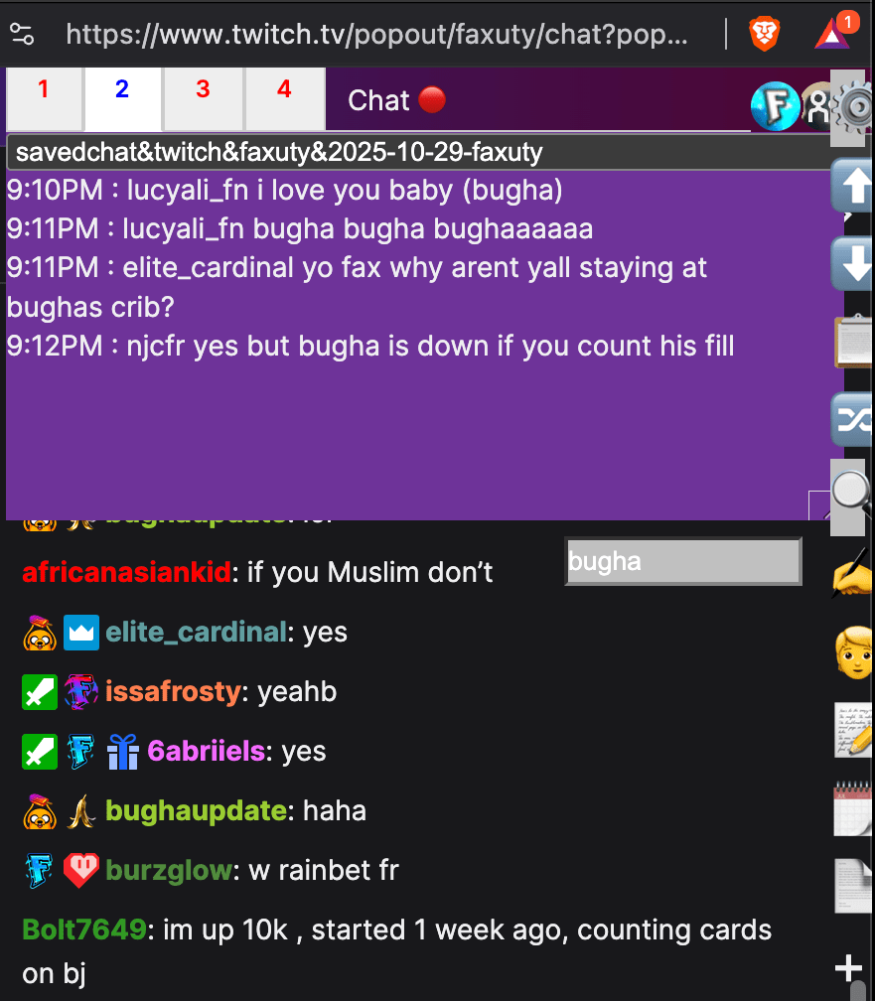Screen dimensions: 875x1001
Task: Open Brave Shields lion icon
Action: [x=765, y=34]
